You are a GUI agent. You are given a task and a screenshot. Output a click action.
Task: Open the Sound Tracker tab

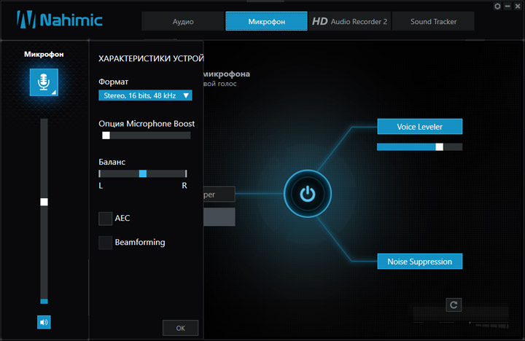pyautogui.click(x=433, y=21)
